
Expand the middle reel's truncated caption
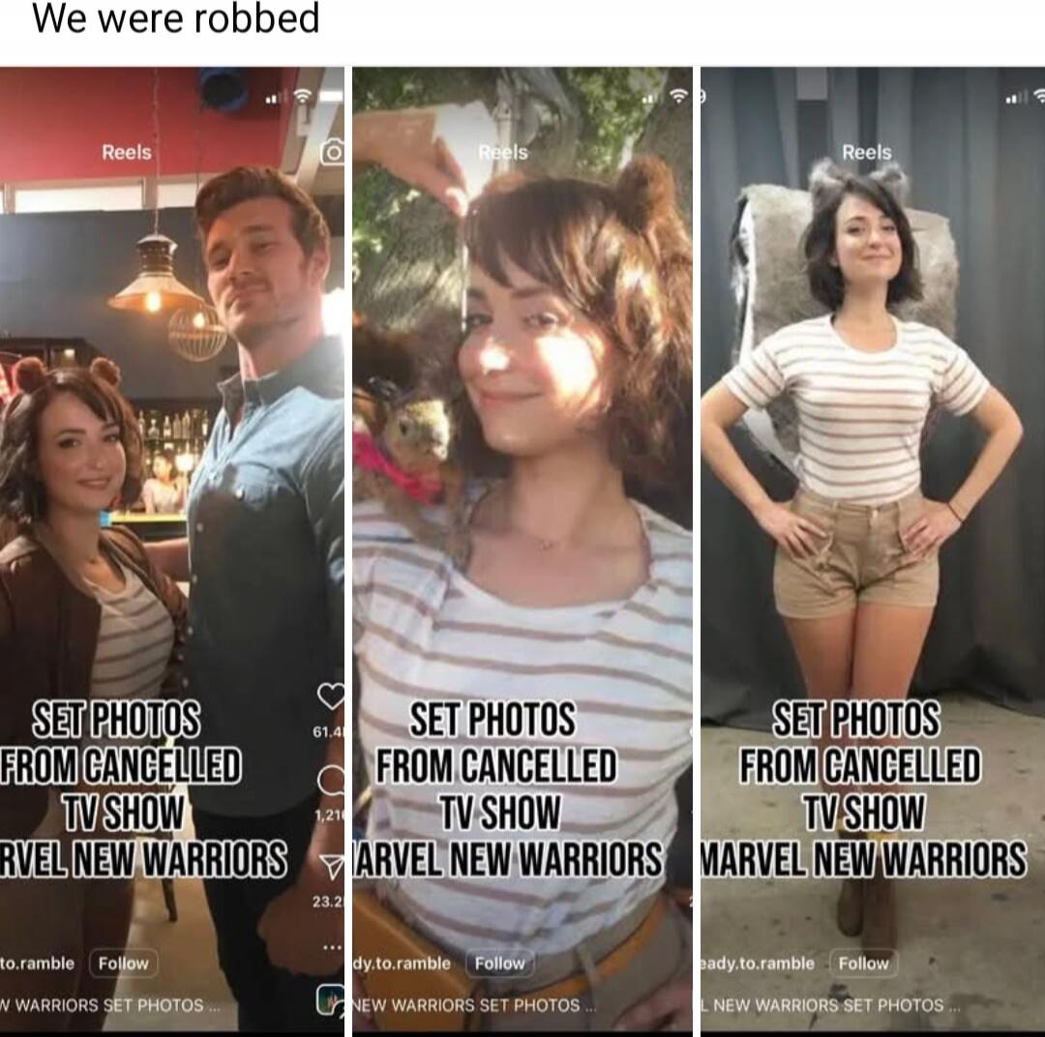click(x=474, y=1004)
